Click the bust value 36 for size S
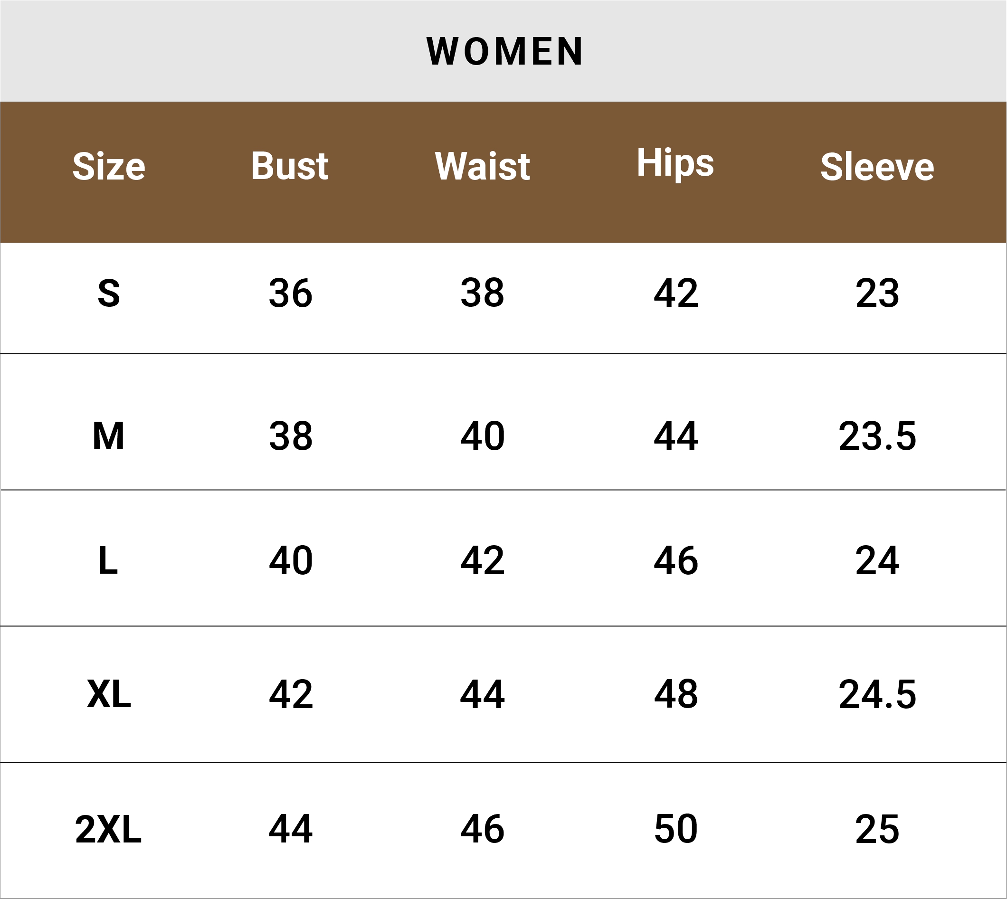Screen dimensions: 1007x899 tap(291, 293)
